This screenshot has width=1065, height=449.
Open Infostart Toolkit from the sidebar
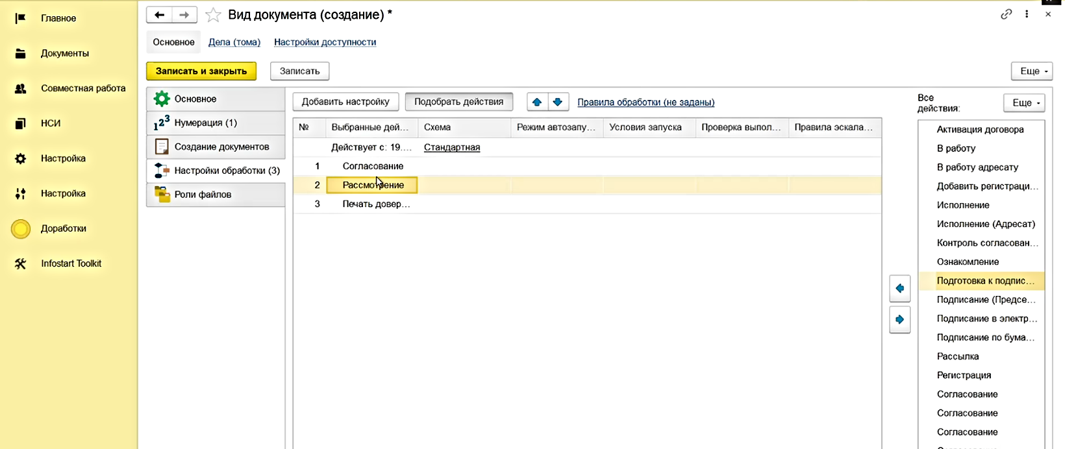tap(71, 263)
